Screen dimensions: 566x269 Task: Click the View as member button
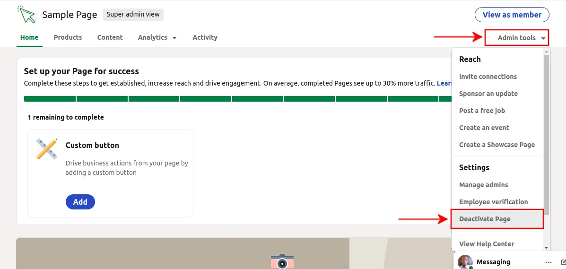512,15
